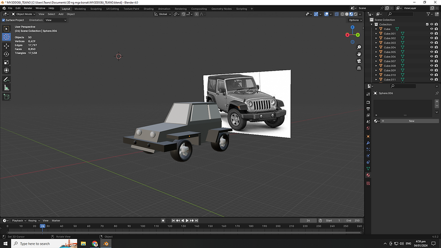Open the Object Mode dropdown

[23, 14]
